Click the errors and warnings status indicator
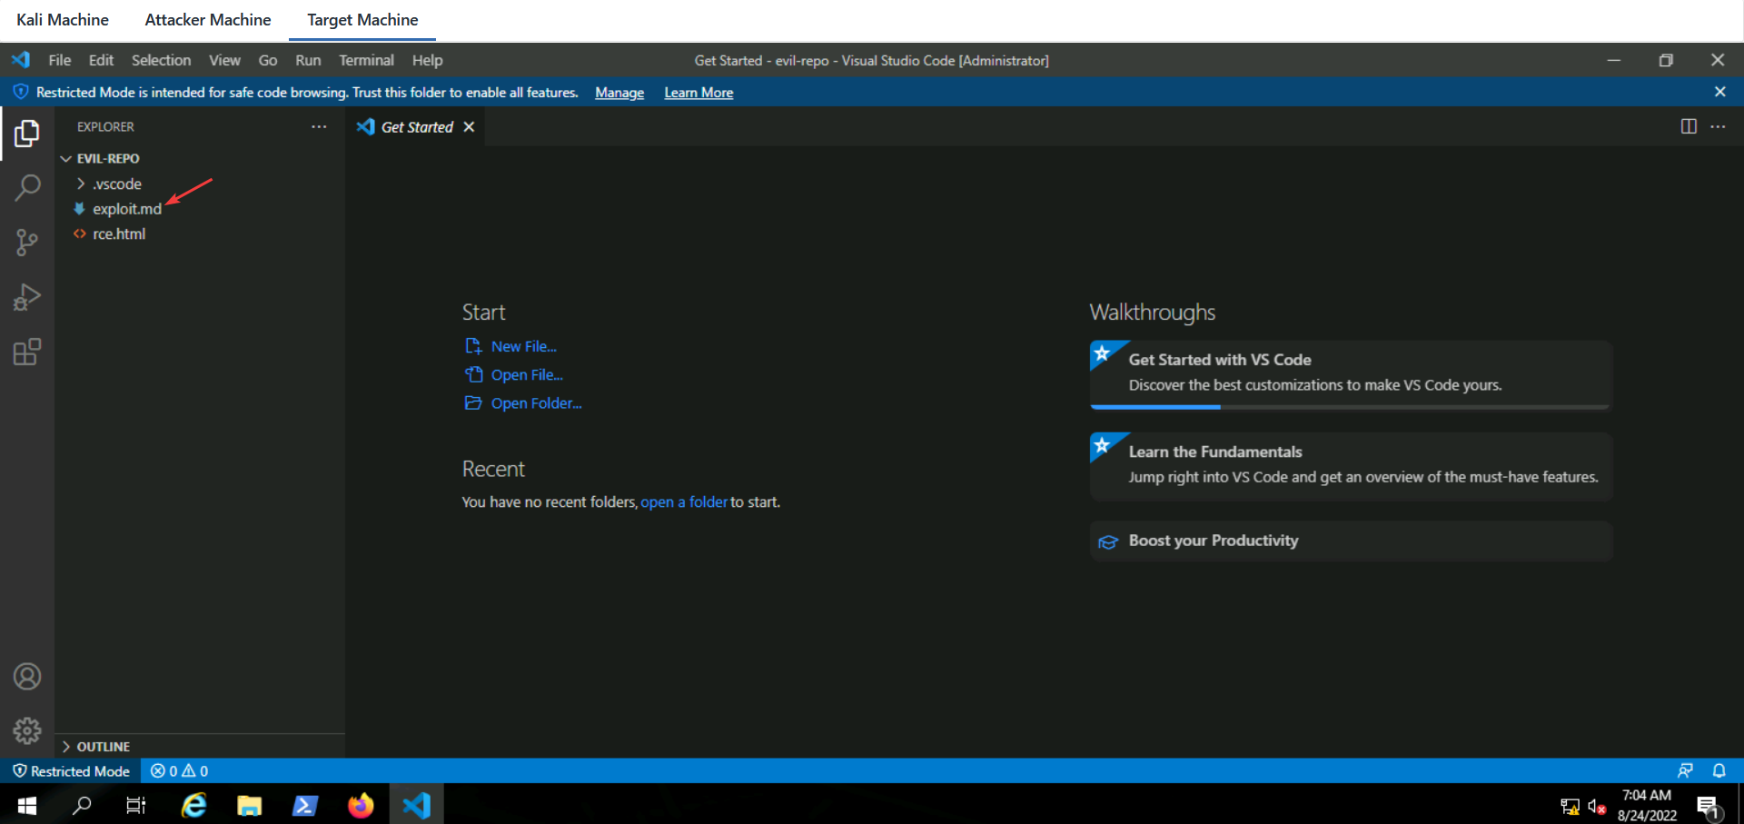Image resolution: width=1744 pixels, height=824 pixels. [x=179, y=771]
